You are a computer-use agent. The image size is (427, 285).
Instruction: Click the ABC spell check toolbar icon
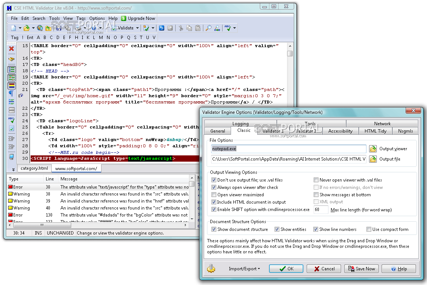[228, 28]
